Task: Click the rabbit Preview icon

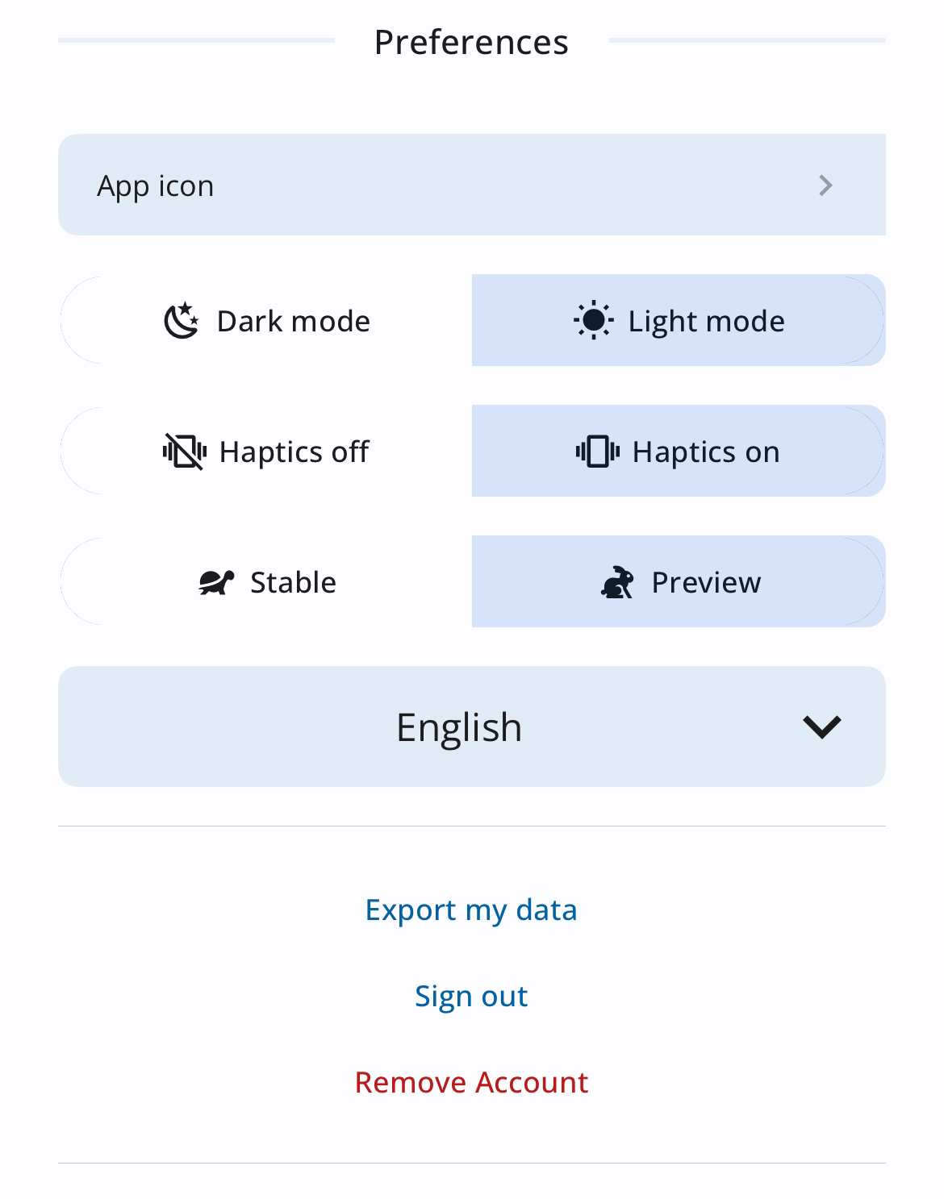Action: (x=617, y=582)
